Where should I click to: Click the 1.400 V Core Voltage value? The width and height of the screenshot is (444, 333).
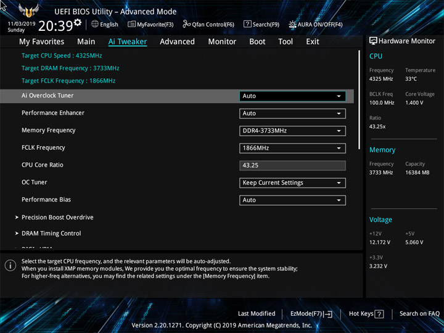414,103
